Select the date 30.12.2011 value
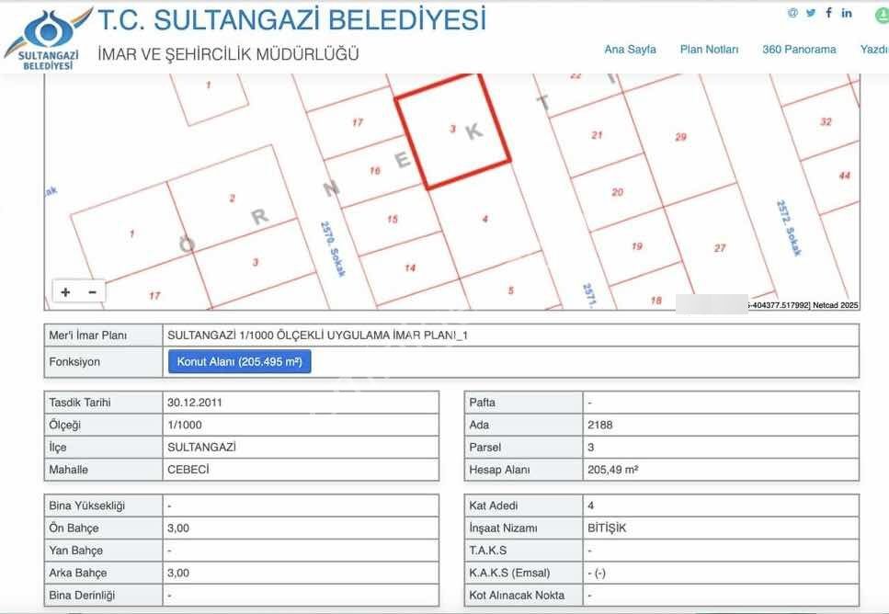Image resolution: width=889 pixels, height=614 pixels. click(x=195, y=403)
